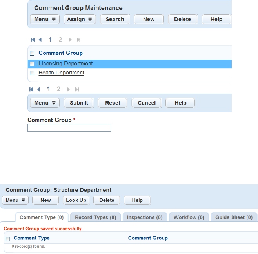The height and width of the screenshot is (254, 258).
Task: Jump to last page in top pager
Action: [x=78, y=40]
